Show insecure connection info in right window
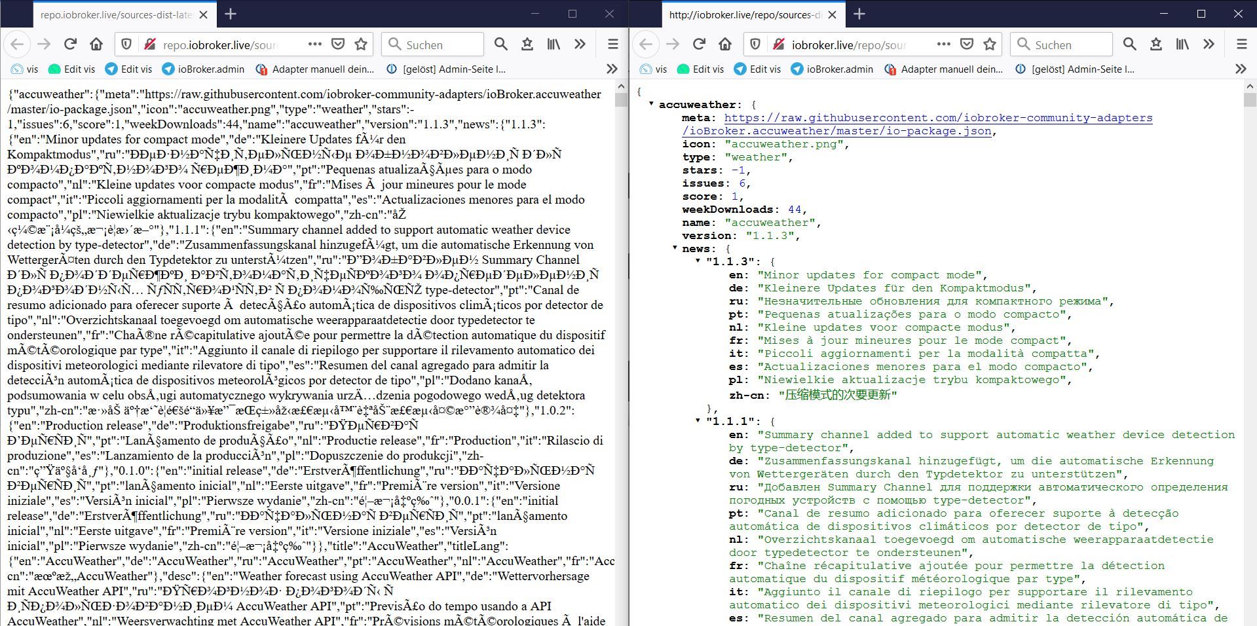Screen dimensions: 1257x626 [x=779, y=45]
